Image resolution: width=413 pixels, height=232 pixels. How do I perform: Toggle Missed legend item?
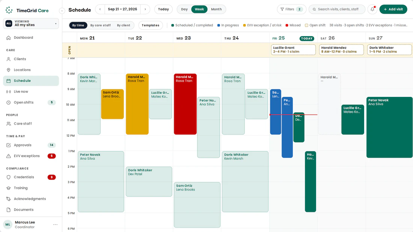click(x=293, y=25)
